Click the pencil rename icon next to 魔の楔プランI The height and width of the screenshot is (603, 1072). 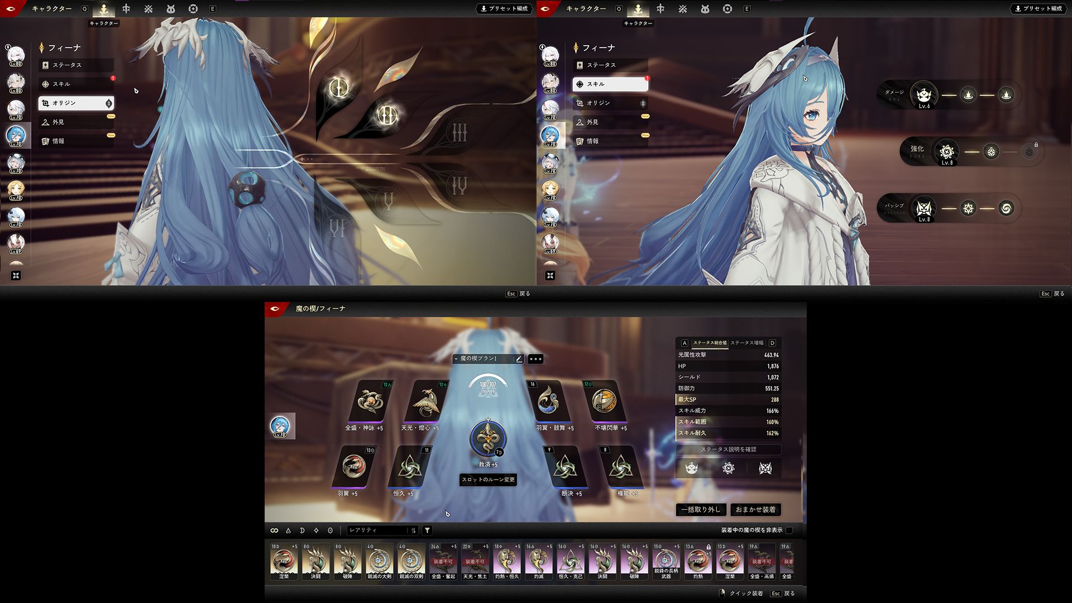pos(519,359)
